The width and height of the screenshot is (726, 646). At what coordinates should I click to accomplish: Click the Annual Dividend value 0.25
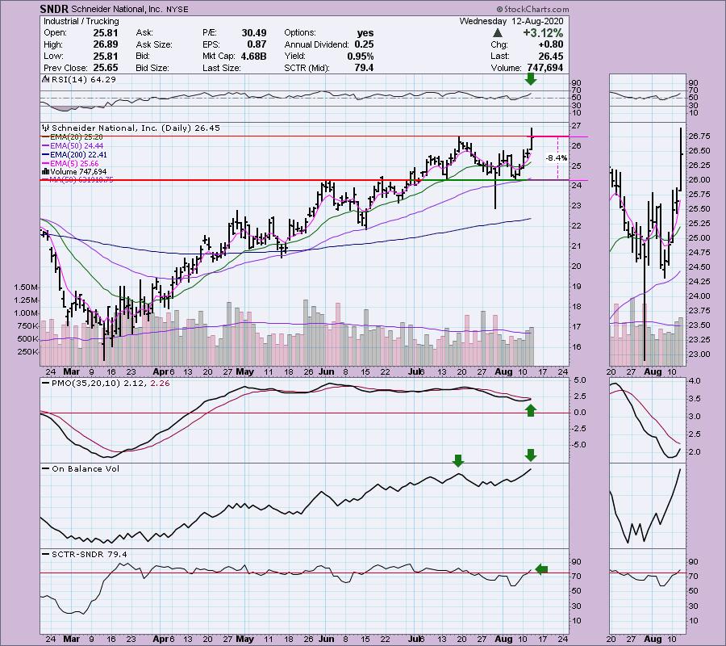pos(365,44)
